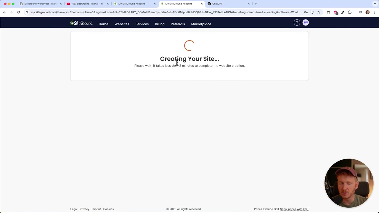The height and width of the screenshot is (213, 379).
Task: Click the Please wait message text
Action: click(x=189, y=66)
